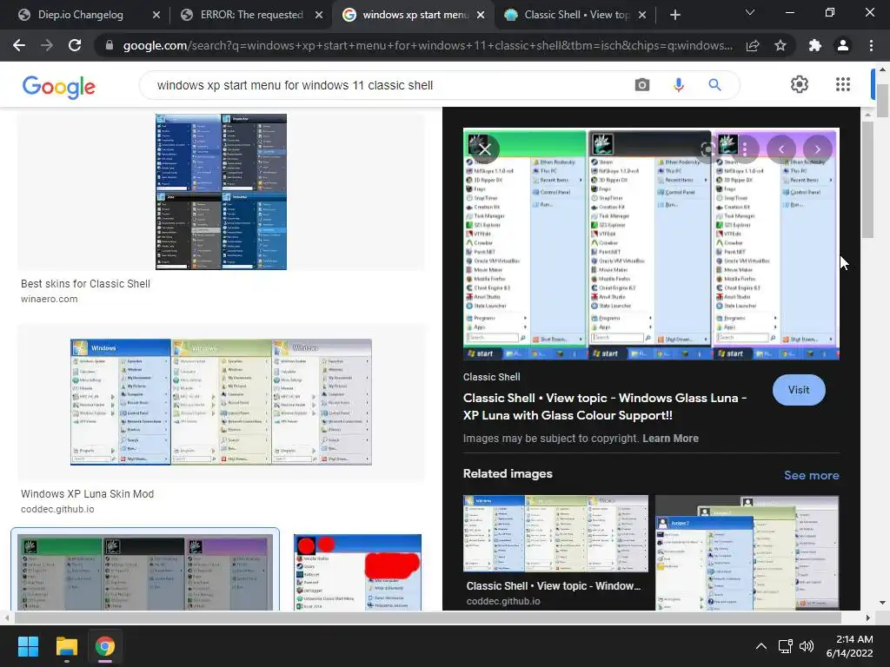Click the address bar URL
The image size is (890, 667).
(428, 45)
